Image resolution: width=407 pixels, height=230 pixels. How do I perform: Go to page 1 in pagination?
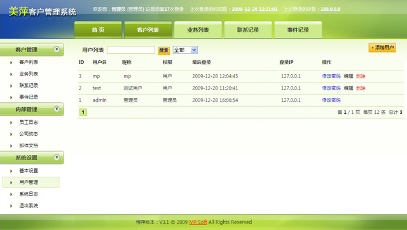pos(83,112)
